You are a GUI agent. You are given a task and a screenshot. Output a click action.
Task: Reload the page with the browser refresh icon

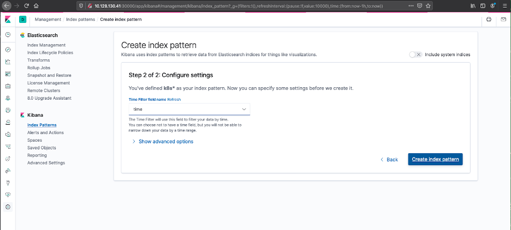(x=27, y=6)
